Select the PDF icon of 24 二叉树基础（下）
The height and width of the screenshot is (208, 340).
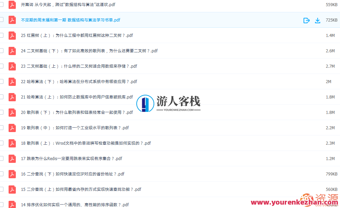tap(12, 51)
